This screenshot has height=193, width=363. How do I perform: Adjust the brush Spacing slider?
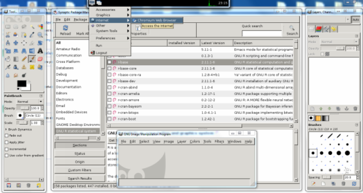[x=332, y=177]
